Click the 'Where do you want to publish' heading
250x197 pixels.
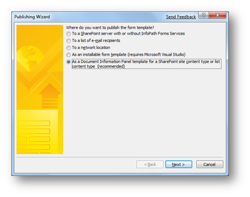point(110,28)
